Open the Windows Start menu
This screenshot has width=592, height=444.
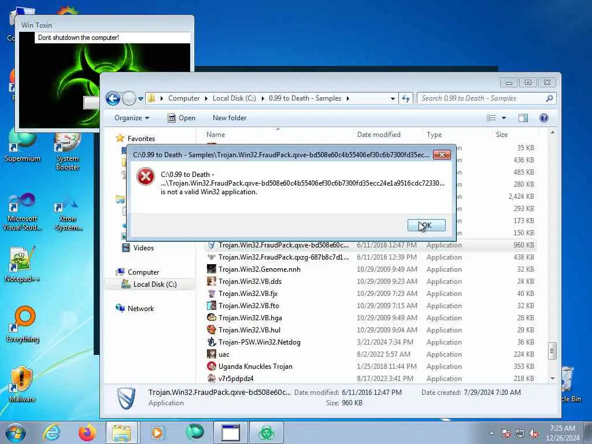pyautogui.click(x=16, y=432)
